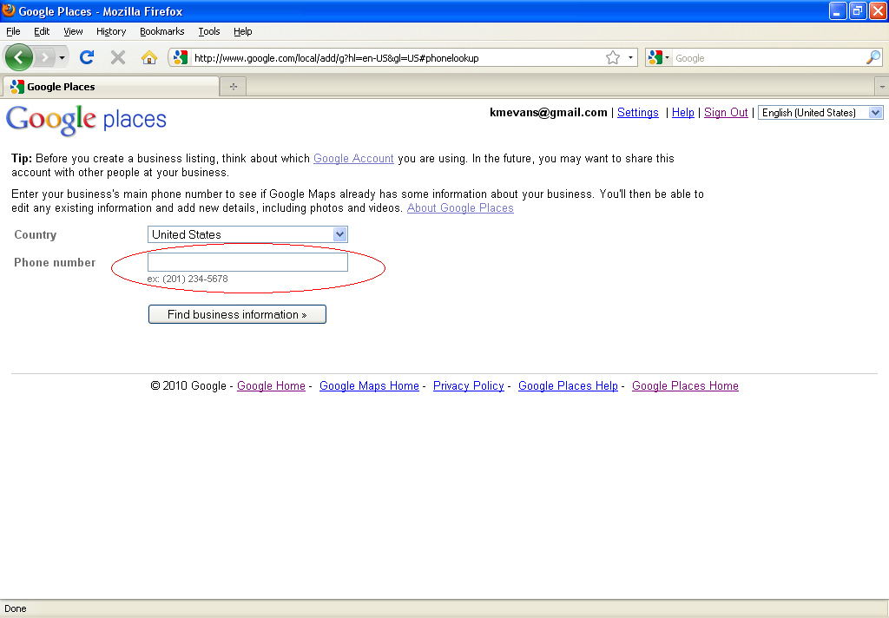
Task: Restore down the Firefox window
Action: [x=857, y=10]
